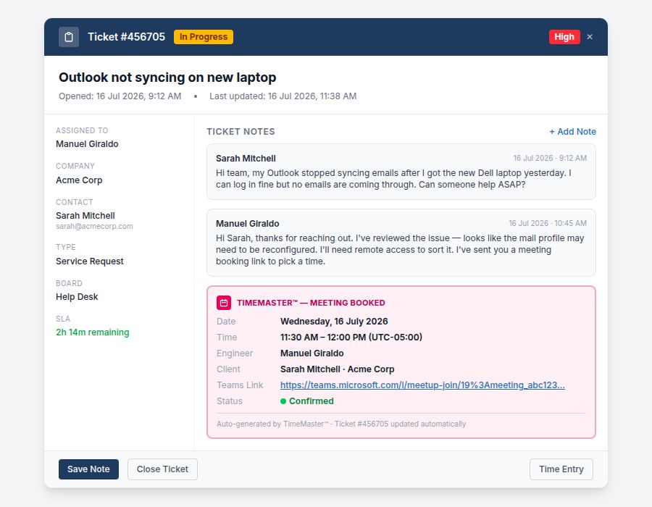The image size is (652, 507).
Task: Click the 'ASSIGNED TO' label
Action: (82, 130)
